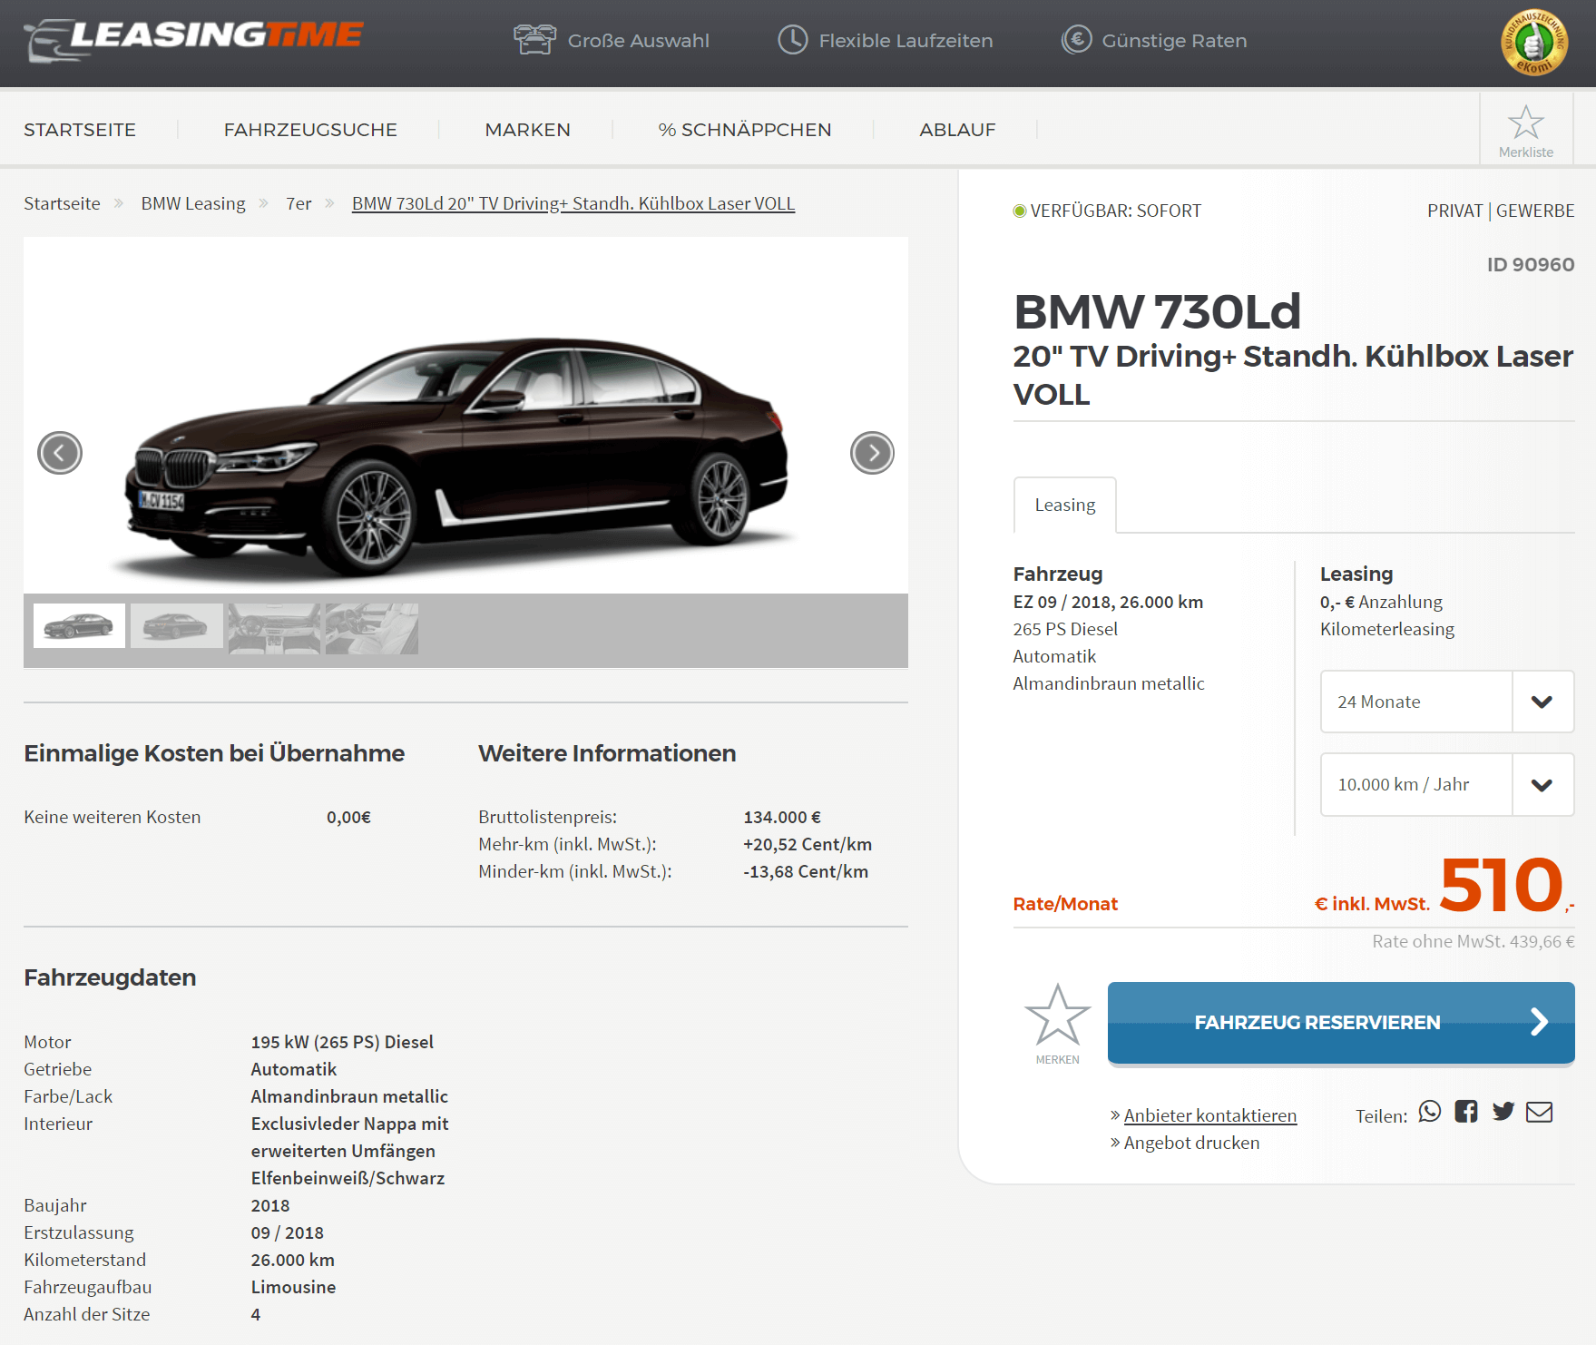
Task: Click the euro icon beside Günstige Raten
Action: [x=1077, y=40]
